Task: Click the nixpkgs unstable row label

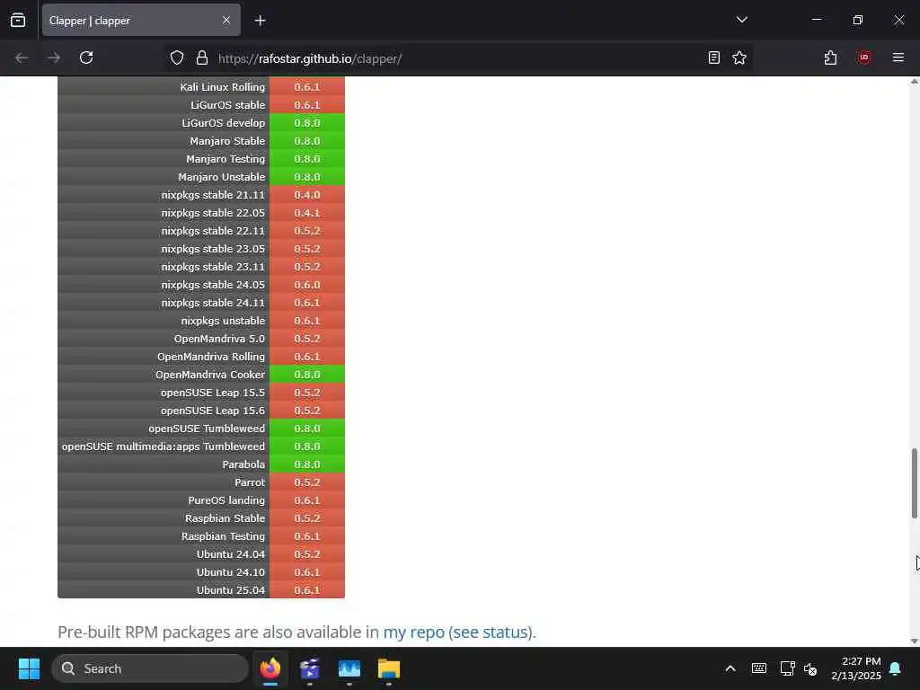Action: (x=223, y=321)
